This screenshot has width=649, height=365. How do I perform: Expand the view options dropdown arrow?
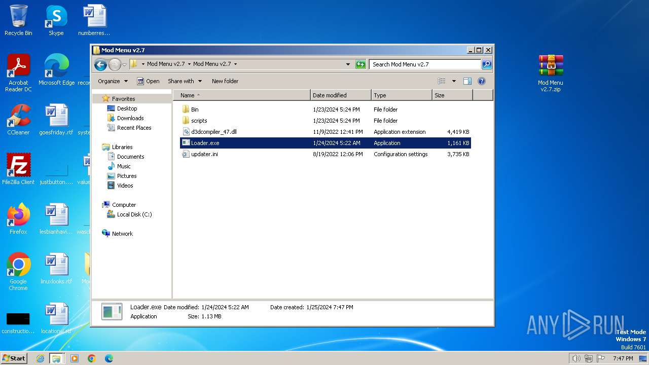[x=454, y=81]
